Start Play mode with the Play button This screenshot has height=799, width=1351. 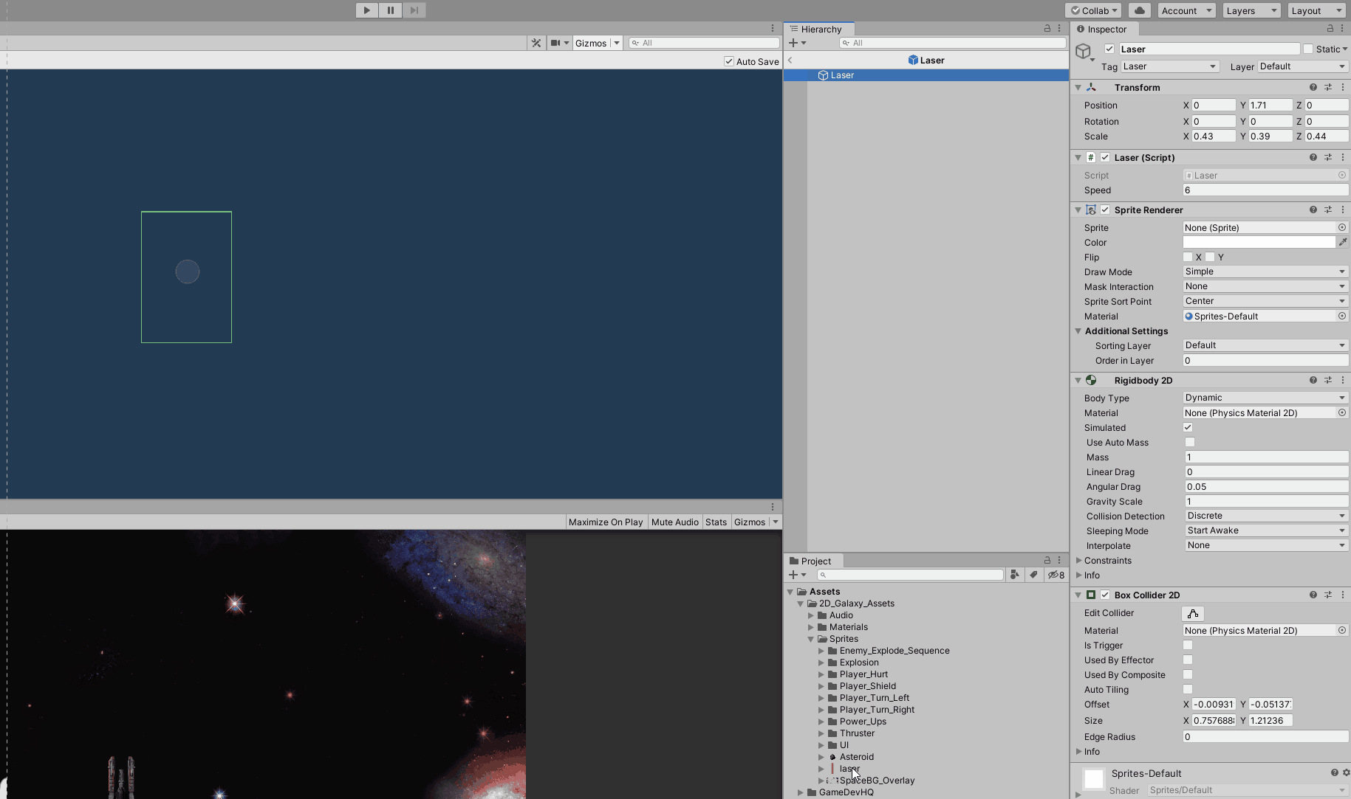366,10
